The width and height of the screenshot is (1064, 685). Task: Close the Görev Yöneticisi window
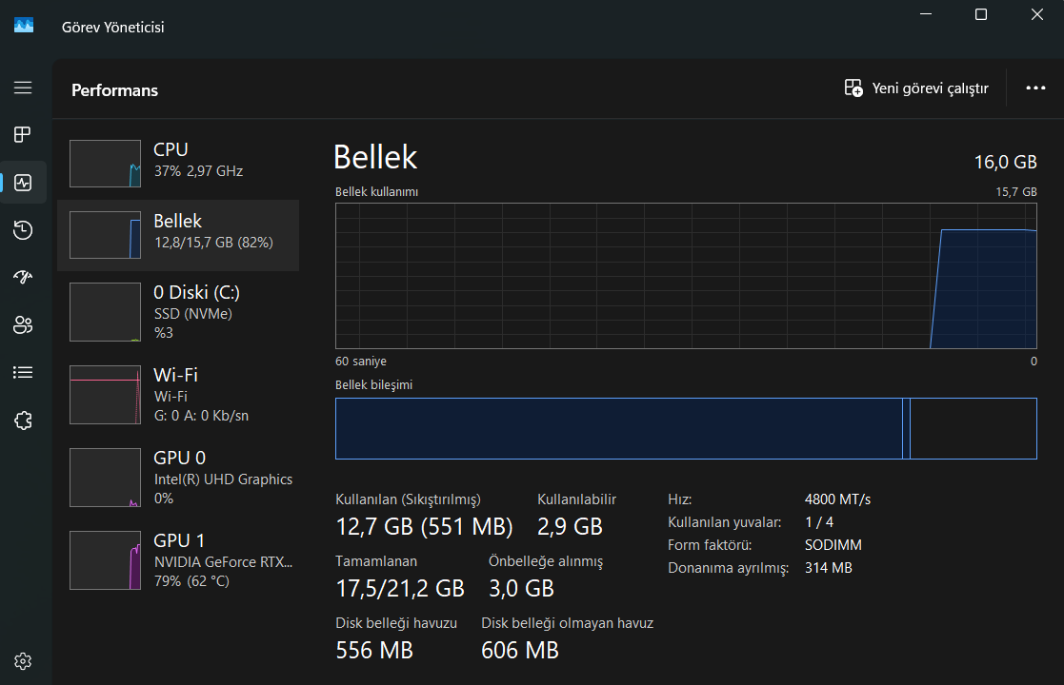[1037, 14]
